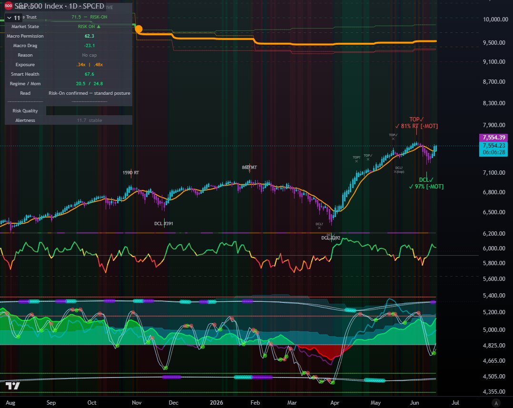This screenshot has height=408, width=513.
Task: Click the 71.5 — RISK-ON trust value
Action: pyautogui.click(x=89, y=17)
